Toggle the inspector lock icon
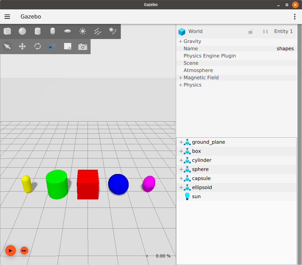Screen dimensions: 302x265 251,31
